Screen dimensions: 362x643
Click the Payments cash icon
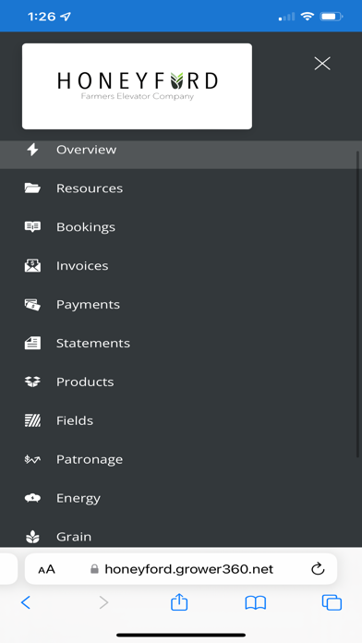(x=32, y=305)
